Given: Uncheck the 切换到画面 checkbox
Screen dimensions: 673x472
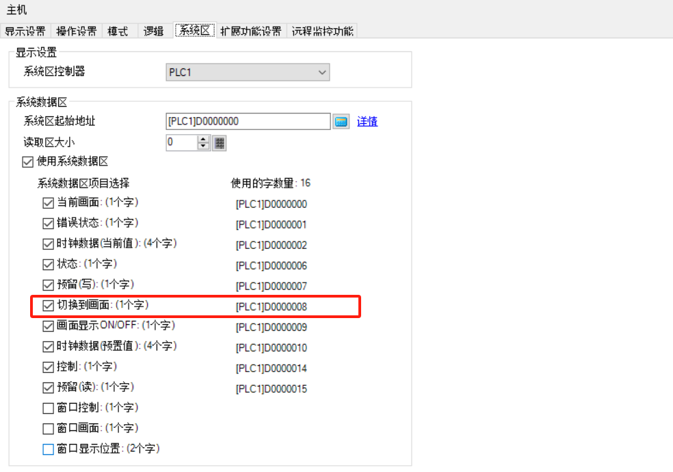Looking at the screenshot, I should [48, 305].
